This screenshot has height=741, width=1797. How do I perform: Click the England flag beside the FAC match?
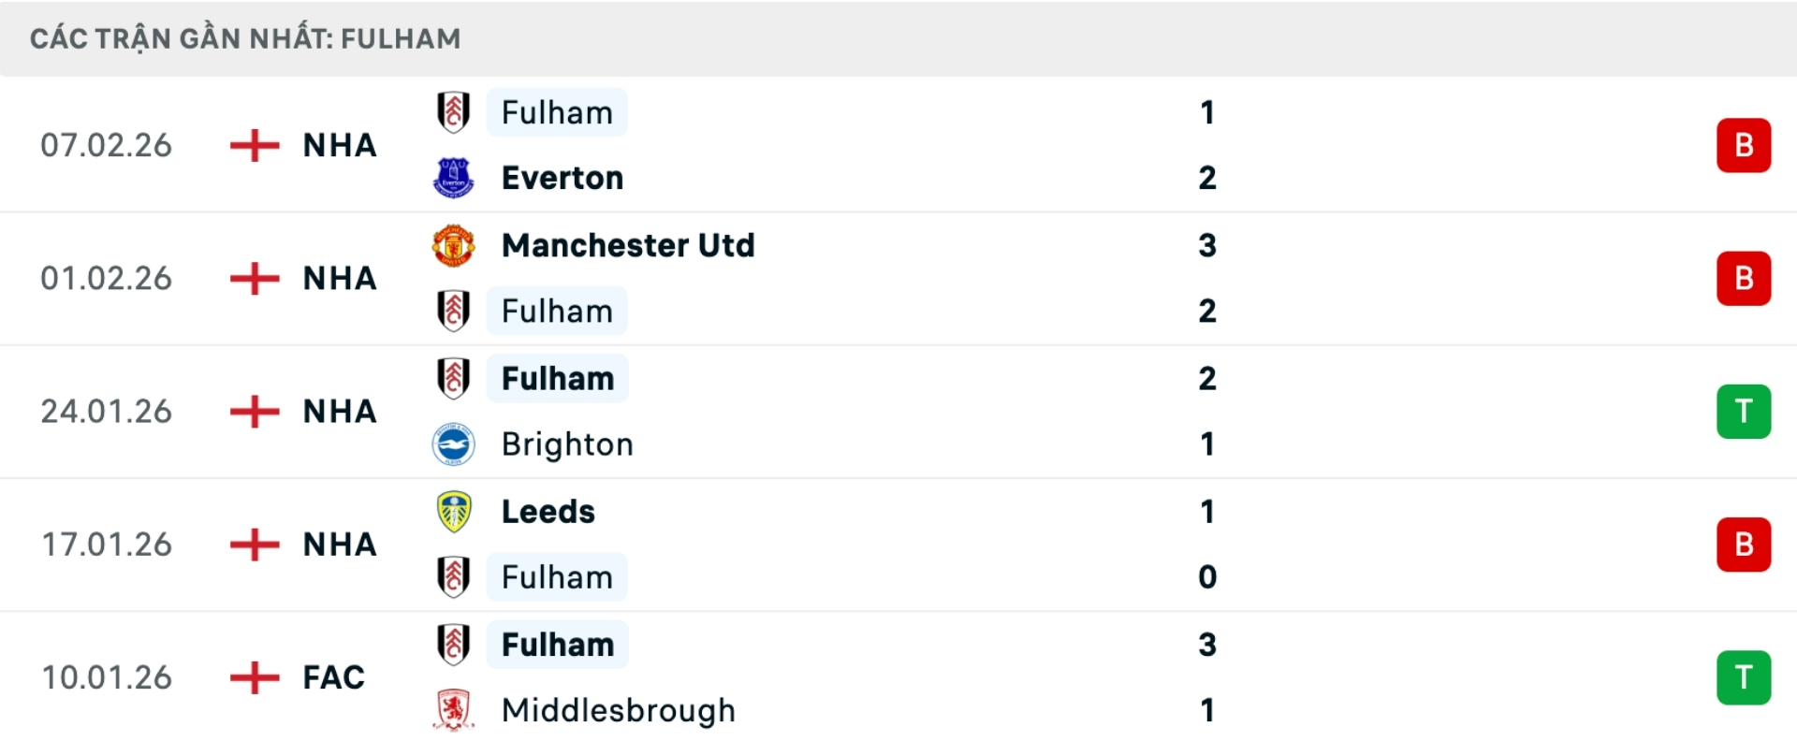254,676
